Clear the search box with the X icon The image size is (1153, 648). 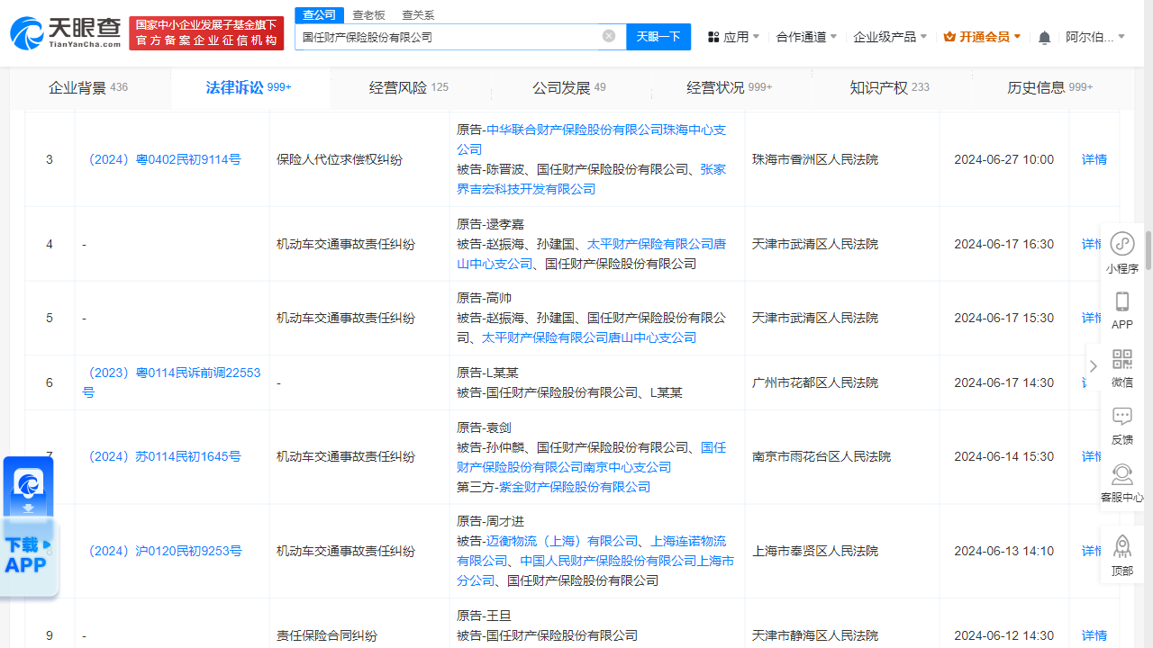pos(609,36)
